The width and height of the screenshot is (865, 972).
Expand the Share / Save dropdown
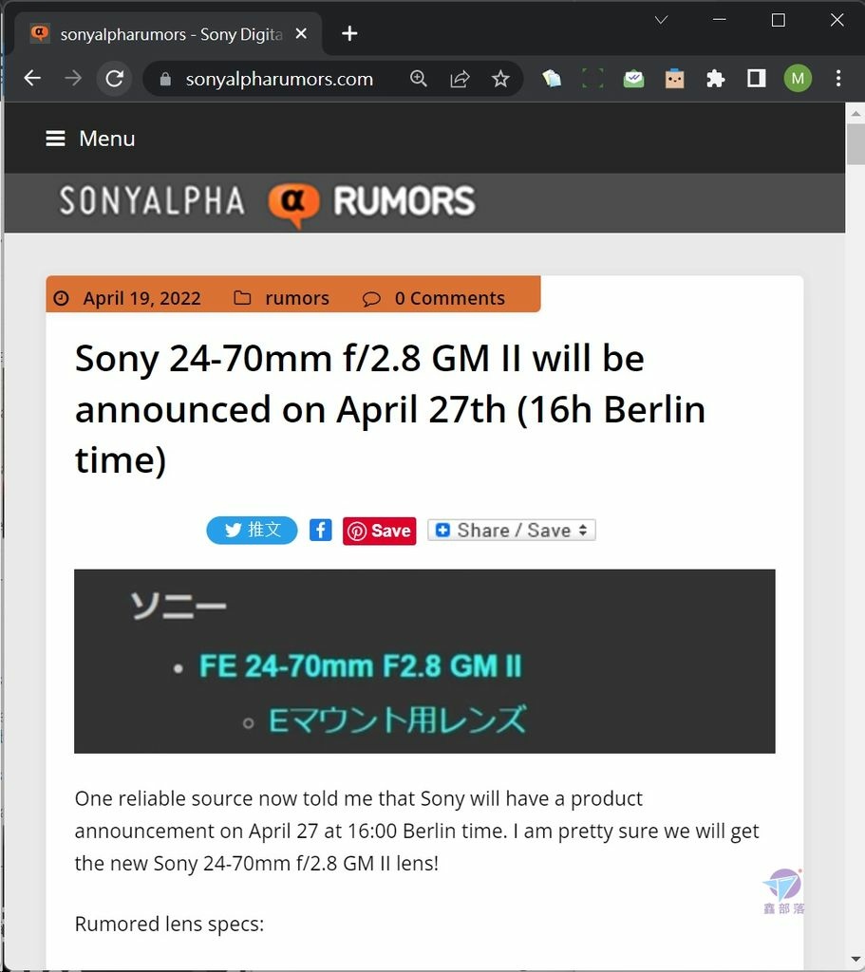click(512, 531)
